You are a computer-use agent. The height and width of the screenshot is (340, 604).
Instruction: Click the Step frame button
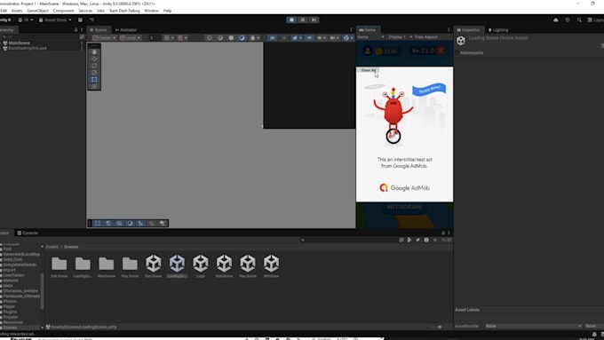314,20
